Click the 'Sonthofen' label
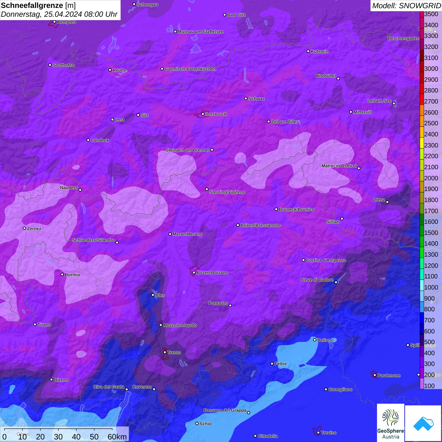This screenshot has height=442, width=442. [63, 65]
